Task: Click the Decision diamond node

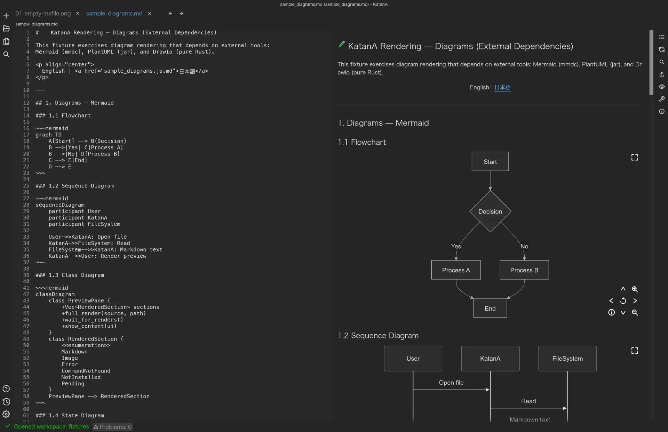Action: coord(490,211)
